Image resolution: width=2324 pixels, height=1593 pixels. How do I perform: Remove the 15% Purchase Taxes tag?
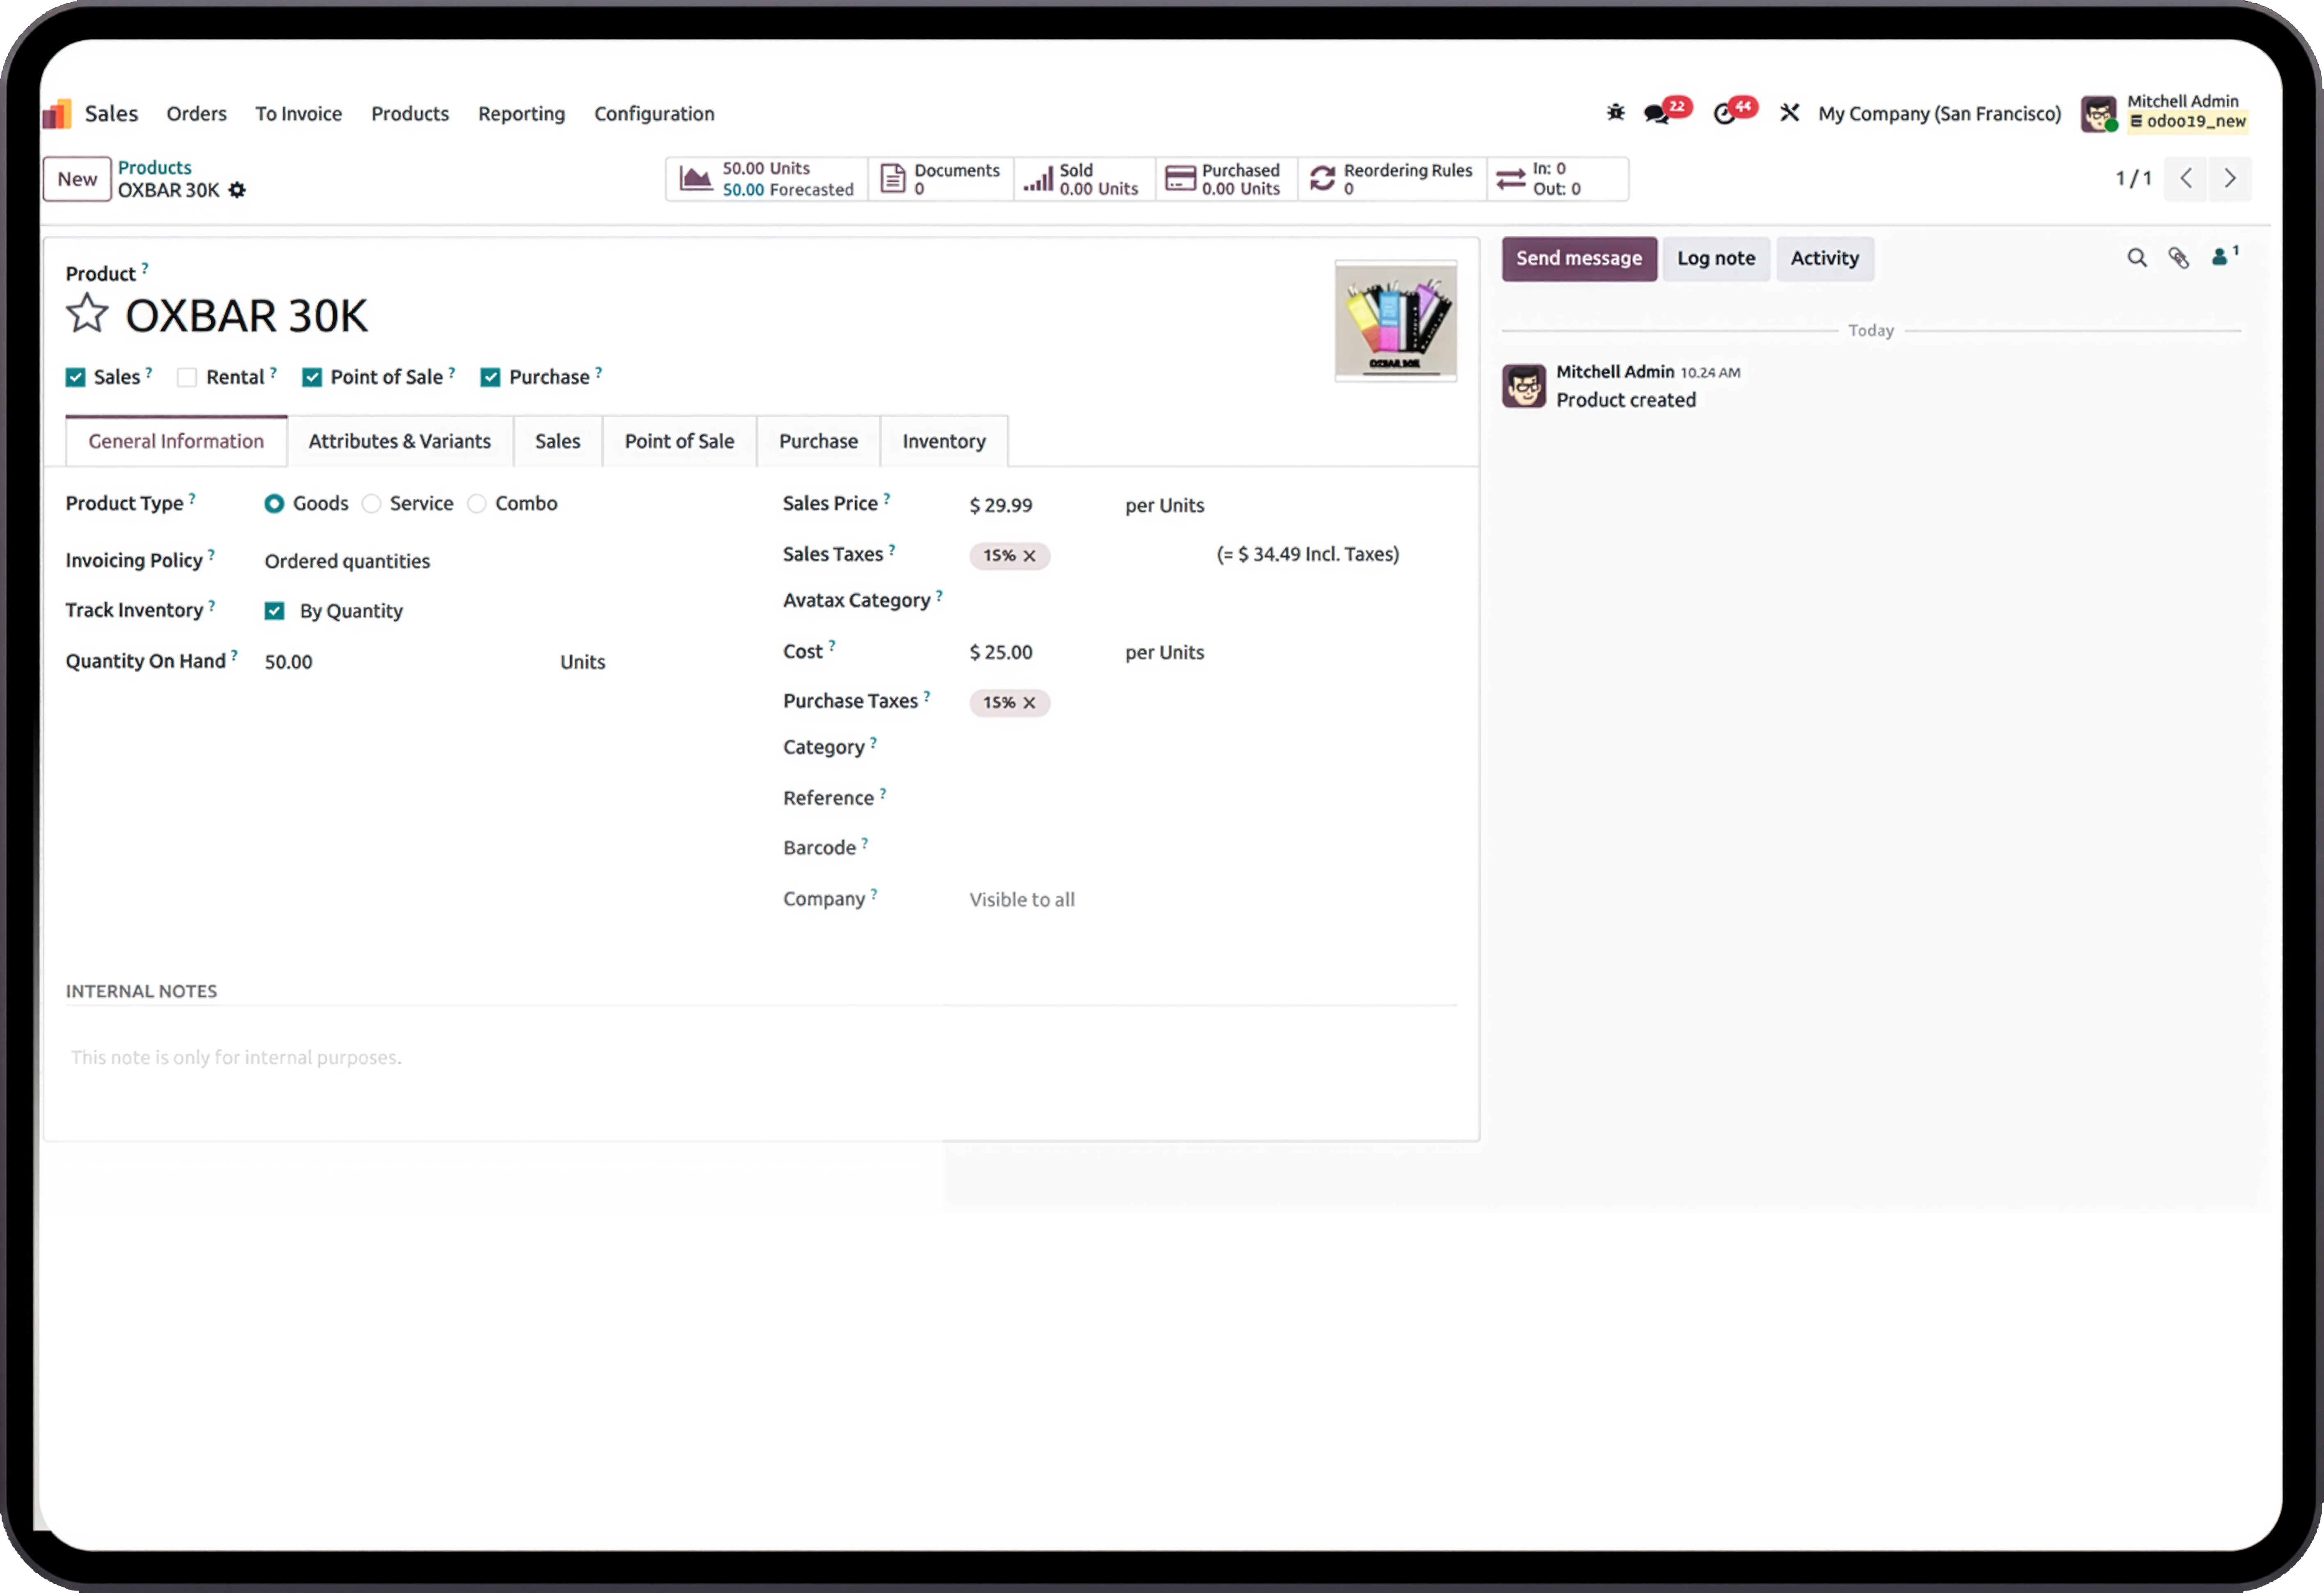tap(1029, 703)
